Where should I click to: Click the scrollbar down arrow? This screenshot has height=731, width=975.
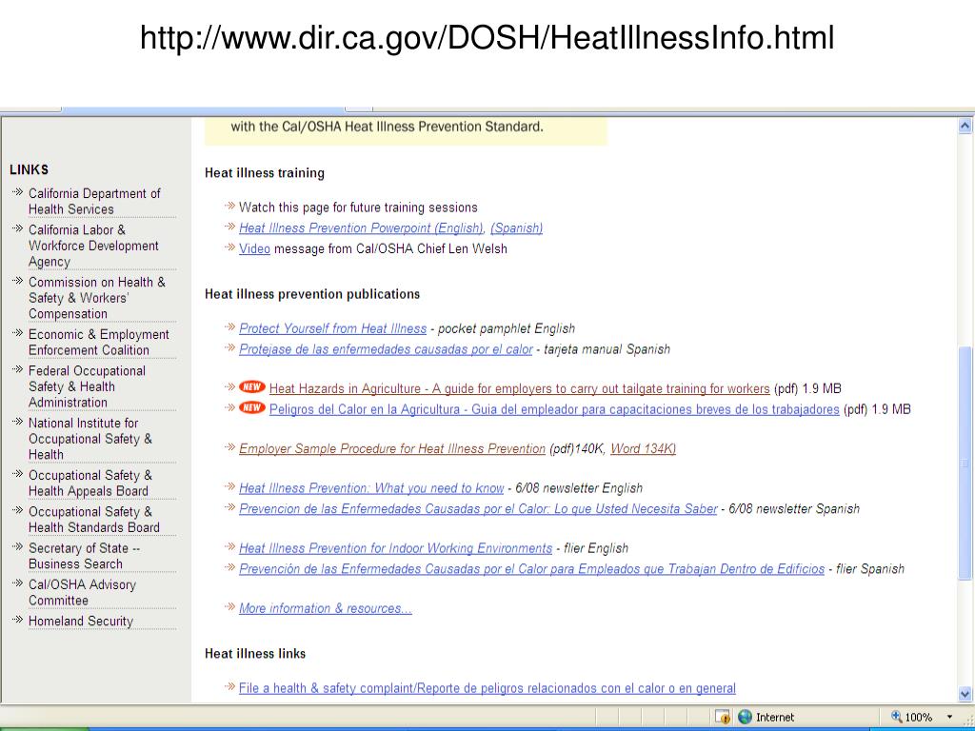pos(965,694)
